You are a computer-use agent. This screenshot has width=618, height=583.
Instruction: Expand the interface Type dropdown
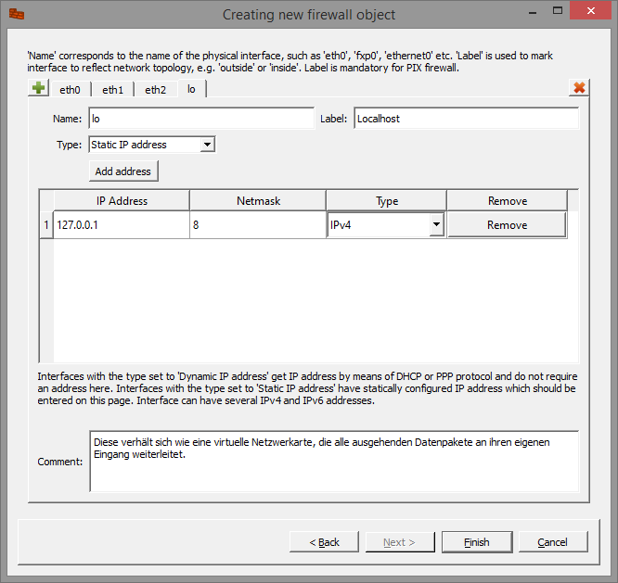208,145
